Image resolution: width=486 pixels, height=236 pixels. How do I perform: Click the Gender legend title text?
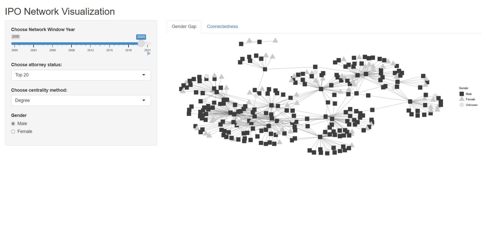coord(464,88)
